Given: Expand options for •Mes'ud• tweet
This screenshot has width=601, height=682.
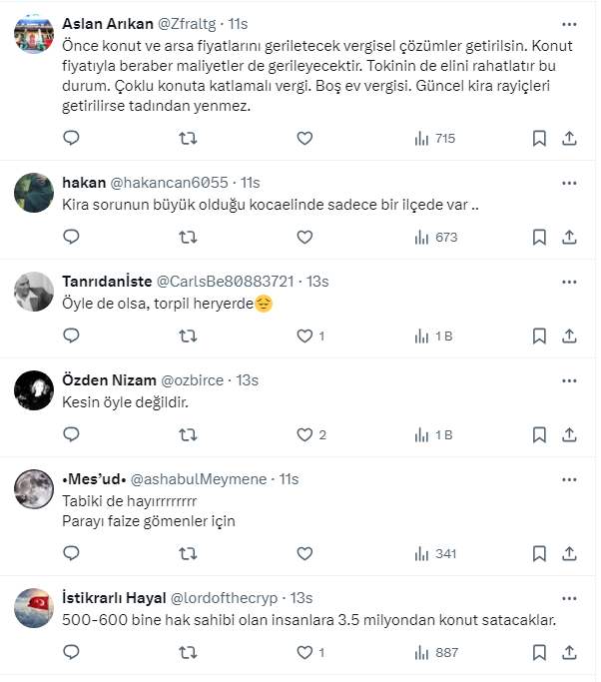Looking at the screenshot, I should [x=569, y=479].
